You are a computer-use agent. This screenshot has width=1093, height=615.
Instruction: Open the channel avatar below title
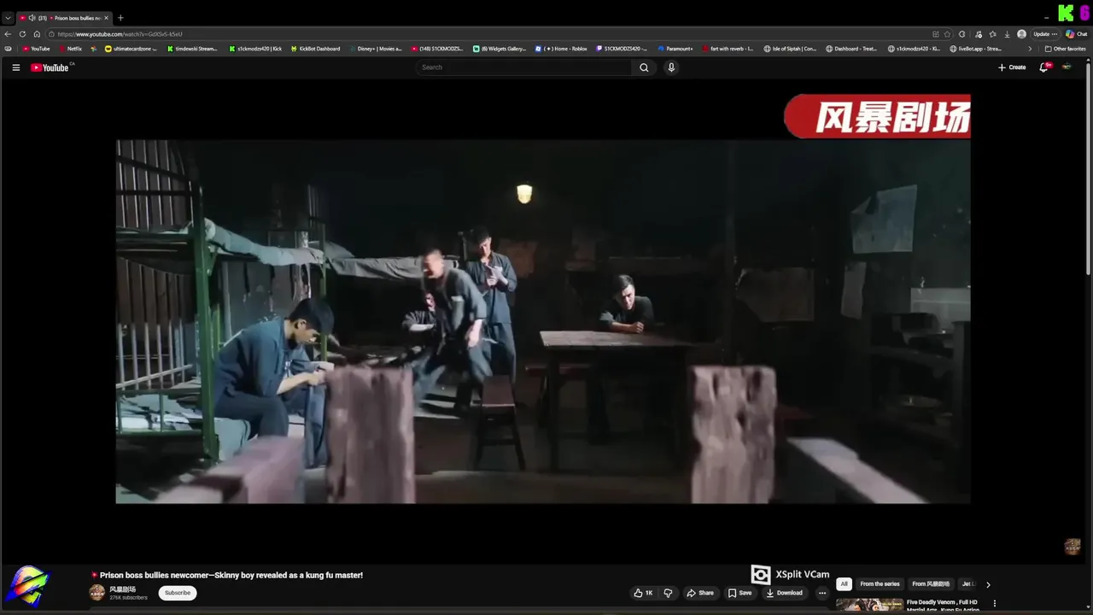(97, 593)
